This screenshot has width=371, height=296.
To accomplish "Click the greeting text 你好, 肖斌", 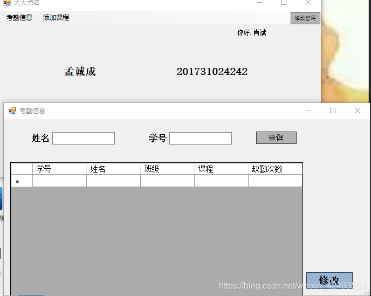I will [251, 33].
